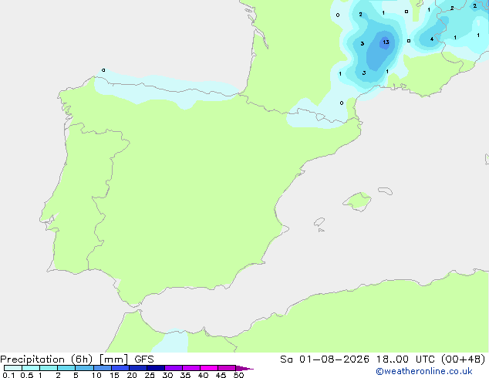
Task: Click the 25 mm dark navy legend swatch
Action: click(156, 368)
